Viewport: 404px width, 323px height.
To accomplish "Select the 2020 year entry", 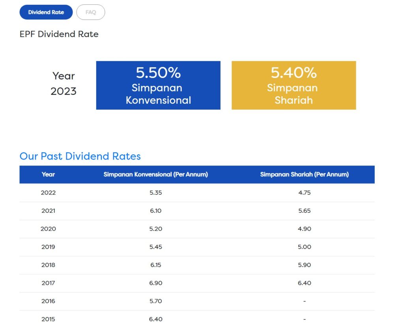I will tap(48, 229).
